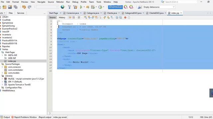Image resolution: width=213 pixels, height=119 pixels.
Task: Open Report Problems Window
Action: point(24,117)
